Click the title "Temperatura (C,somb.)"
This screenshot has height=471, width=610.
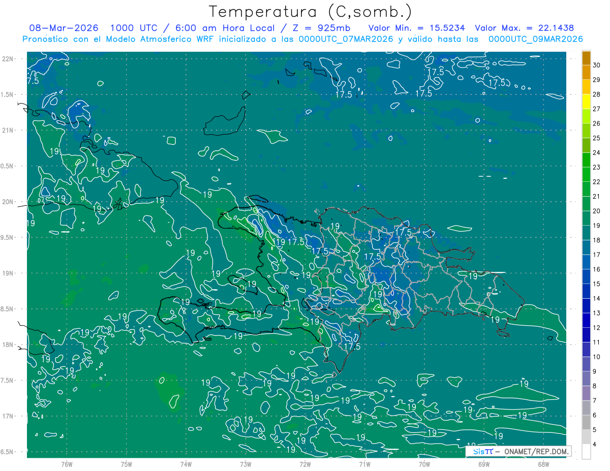pos(311,12)
